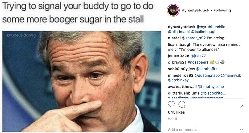This screenshot has height=133, width=249.
Task: Open @blindmami mention link
Action: 179,32
